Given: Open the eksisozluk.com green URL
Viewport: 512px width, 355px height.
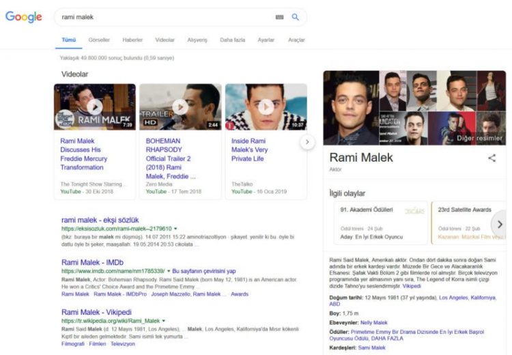Looking at the screenshot, I should [117, 229].
